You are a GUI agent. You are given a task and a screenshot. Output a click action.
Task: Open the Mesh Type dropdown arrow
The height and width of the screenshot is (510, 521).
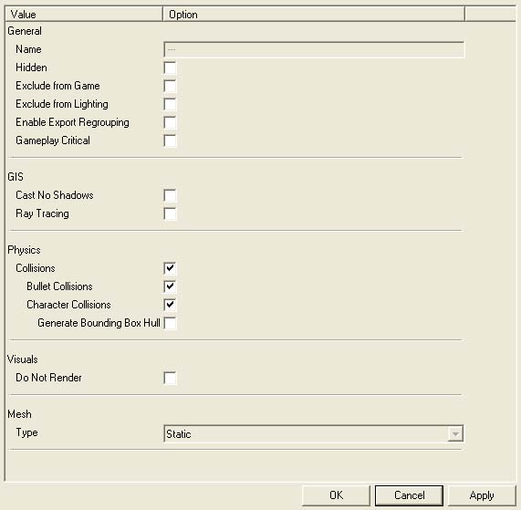click(455, 434)
